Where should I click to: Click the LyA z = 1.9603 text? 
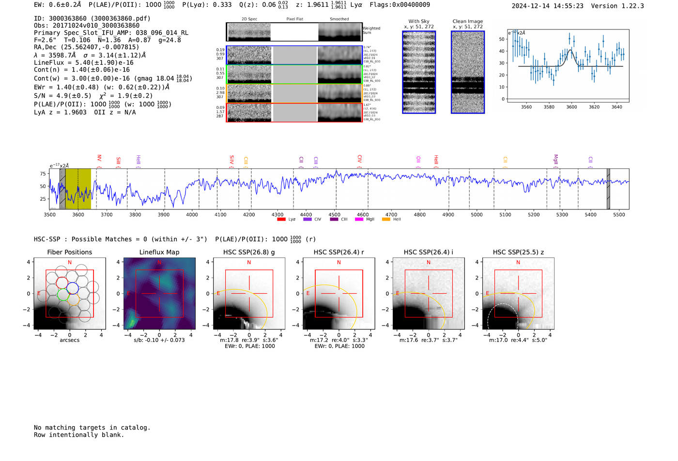coord(60,112)
